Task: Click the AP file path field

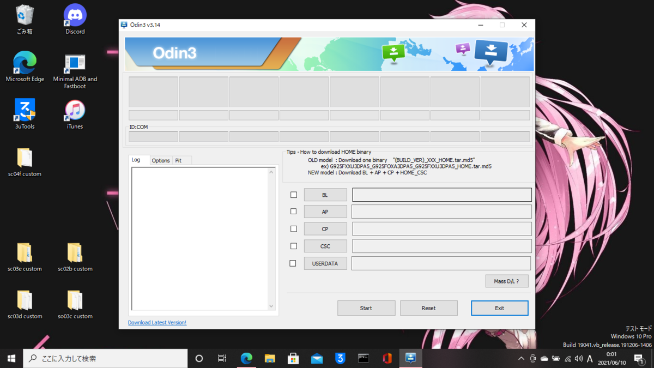Action: pyautogui.click(x=441, y=212)
